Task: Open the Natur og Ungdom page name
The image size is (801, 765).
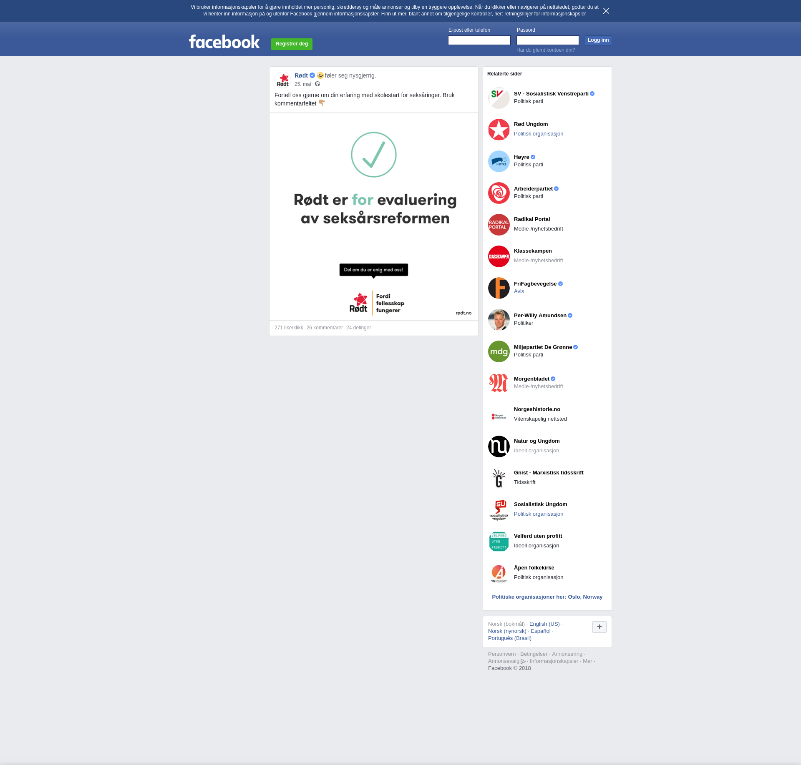Action: click(x=537, y=441)
